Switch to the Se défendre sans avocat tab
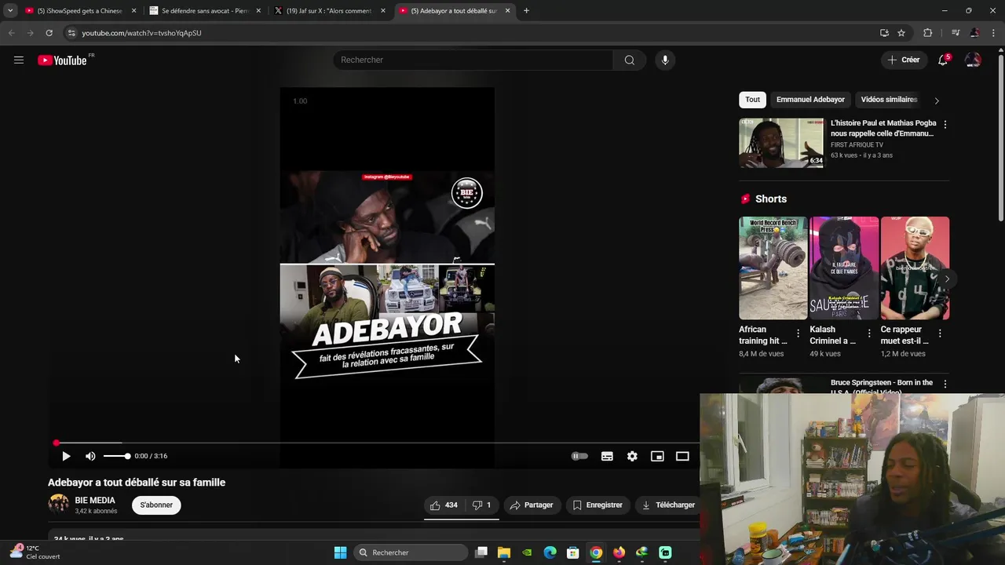Screen dimensions: 1005x565 [x=206, y=11]
